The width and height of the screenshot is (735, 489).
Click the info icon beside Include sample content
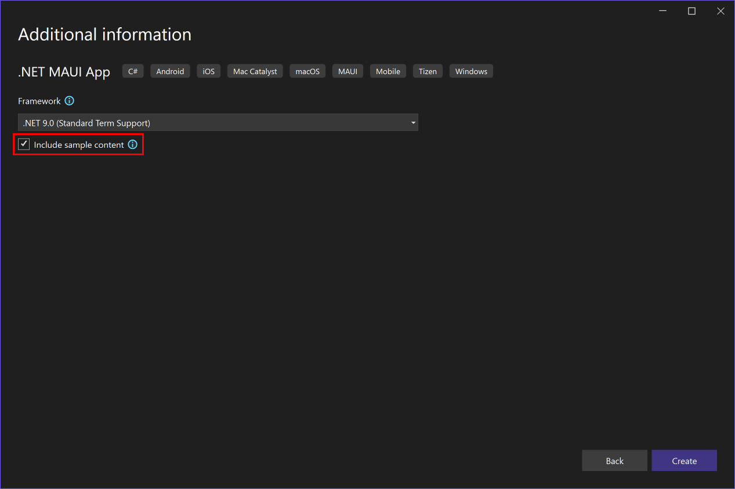tap(132, 144)
